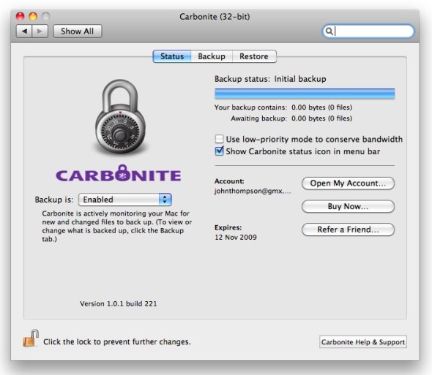
Task: Switch to the Backup tab
Action: tap(212, 56)
